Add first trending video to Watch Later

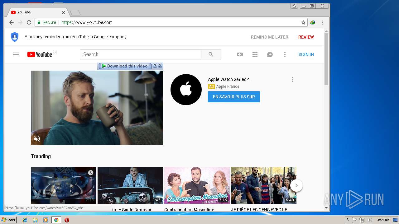pyautogui.click(x=91, y=173)
